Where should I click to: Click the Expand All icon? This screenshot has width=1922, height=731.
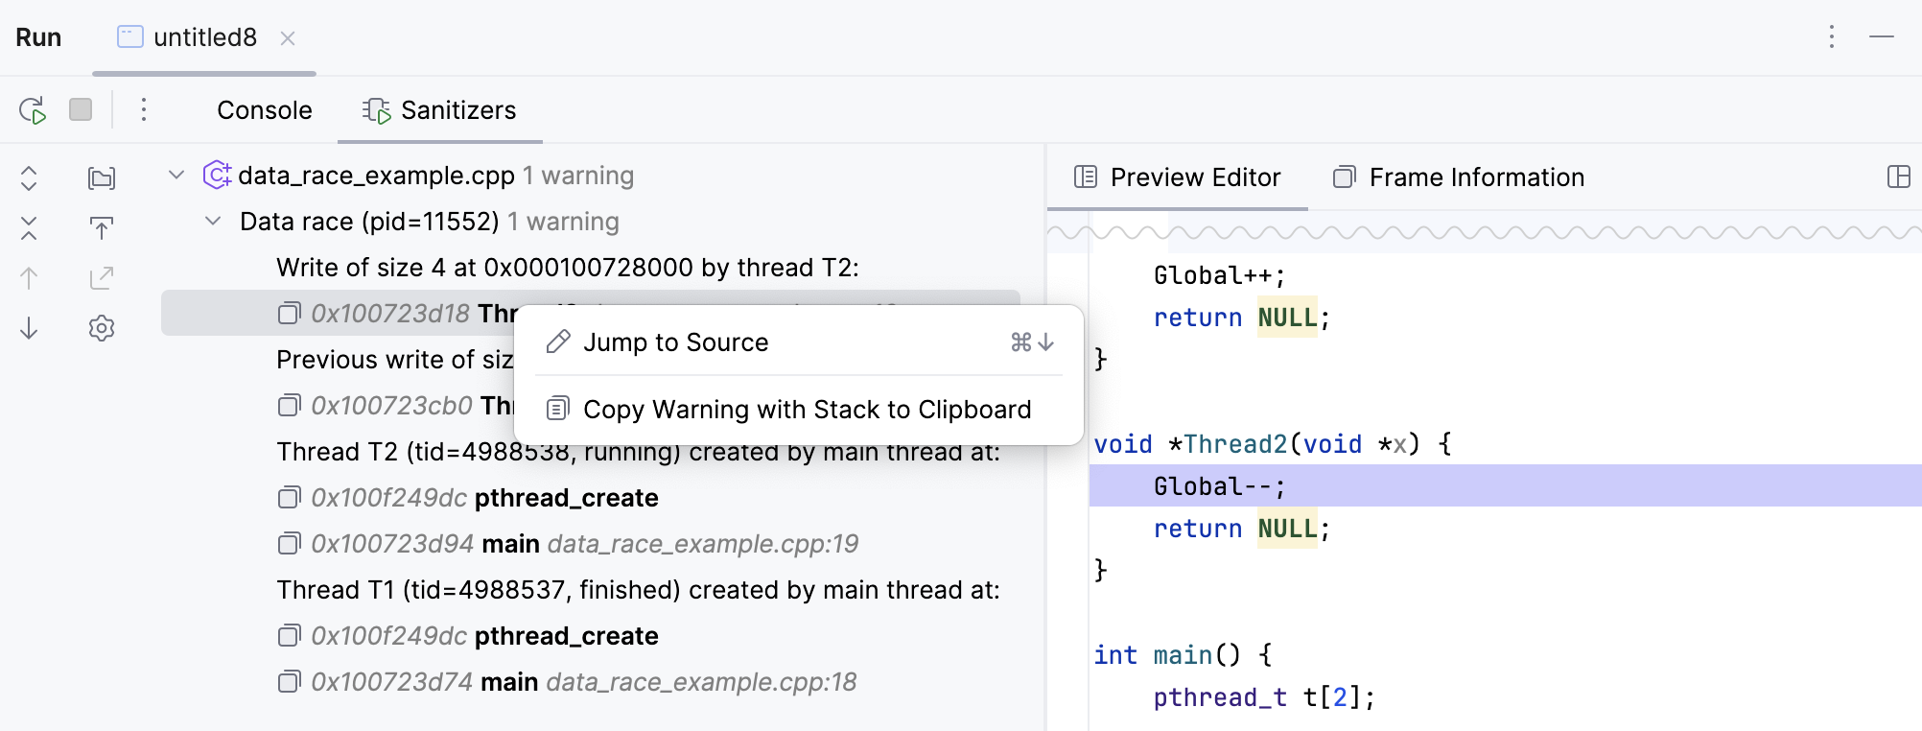point(29,178)
